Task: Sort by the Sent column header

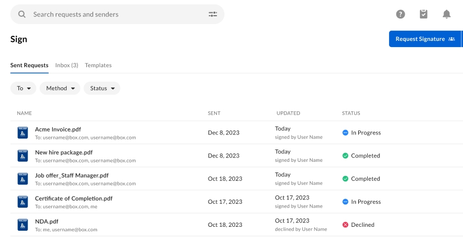Action: 214,113
